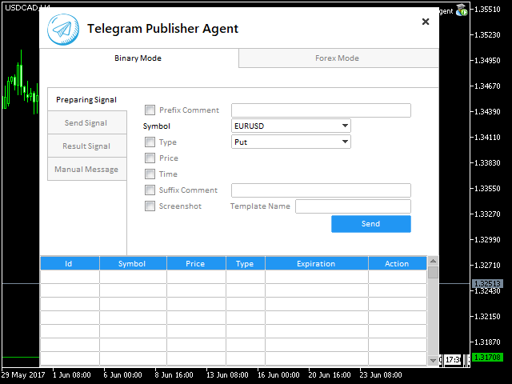Click the expert advisor hat icon
The height and width of the screenshot is (384, 512).
(x=462, y=10)
